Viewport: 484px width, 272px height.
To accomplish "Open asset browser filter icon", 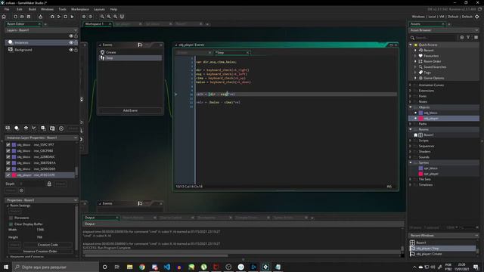I will click(x=469, y=37).
